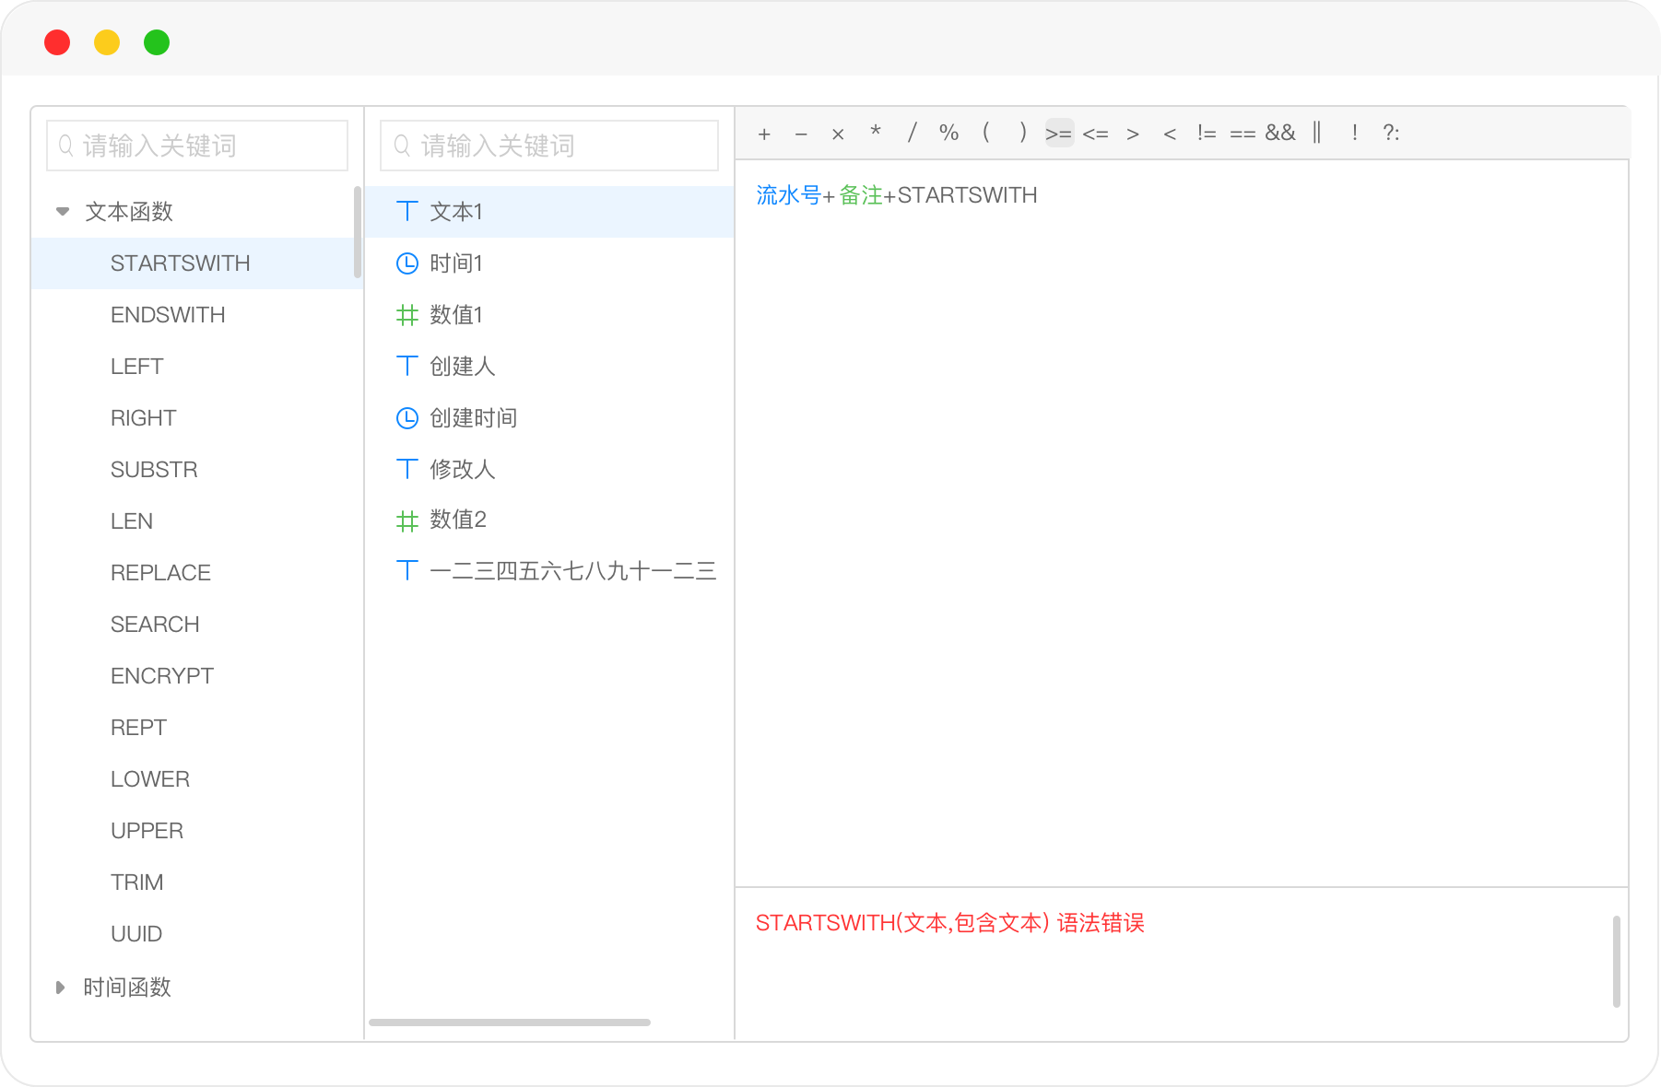Pick the UUID function
Screen dimensions: 1661x1087
coord(136,934)
